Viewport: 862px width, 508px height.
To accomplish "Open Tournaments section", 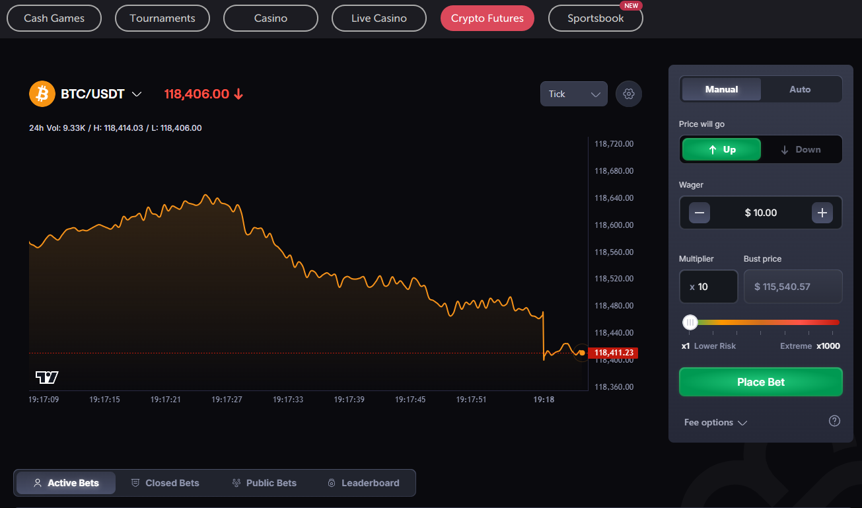I will tap(162, 18).
